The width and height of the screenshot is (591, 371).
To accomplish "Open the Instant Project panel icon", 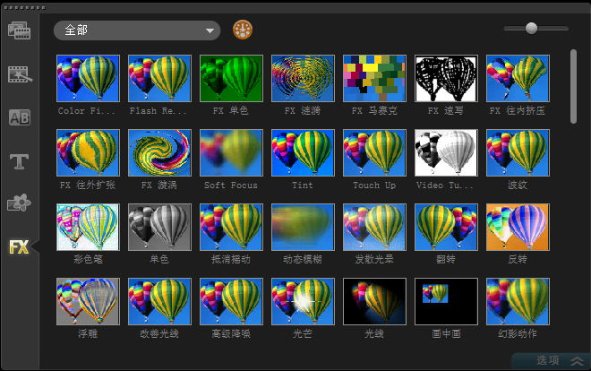I will click(x=19, y=73).
